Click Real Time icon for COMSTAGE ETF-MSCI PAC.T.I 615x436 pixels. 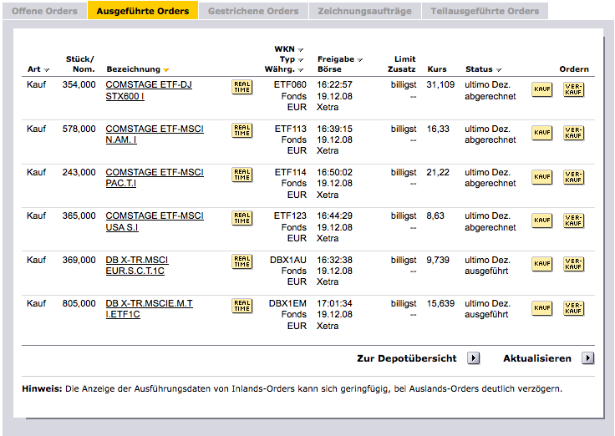242,175
